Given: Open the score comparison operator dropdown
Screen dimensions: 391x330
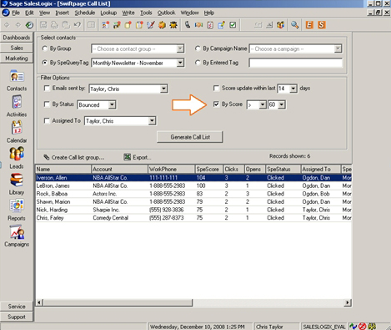Looking at the screenshot, I should pyautogui.click(x=263, y=104).
